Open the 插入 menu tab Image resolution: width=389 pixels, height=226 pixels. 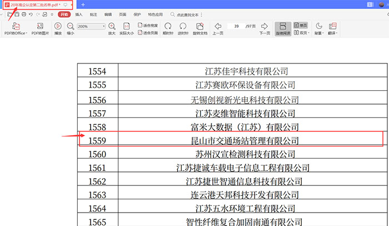[79, 14]
